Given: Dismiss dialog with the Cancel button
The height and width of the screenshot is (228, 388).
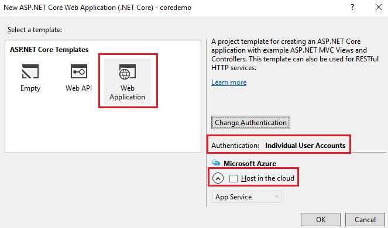Looking at the screenshot, I should 365,220.
